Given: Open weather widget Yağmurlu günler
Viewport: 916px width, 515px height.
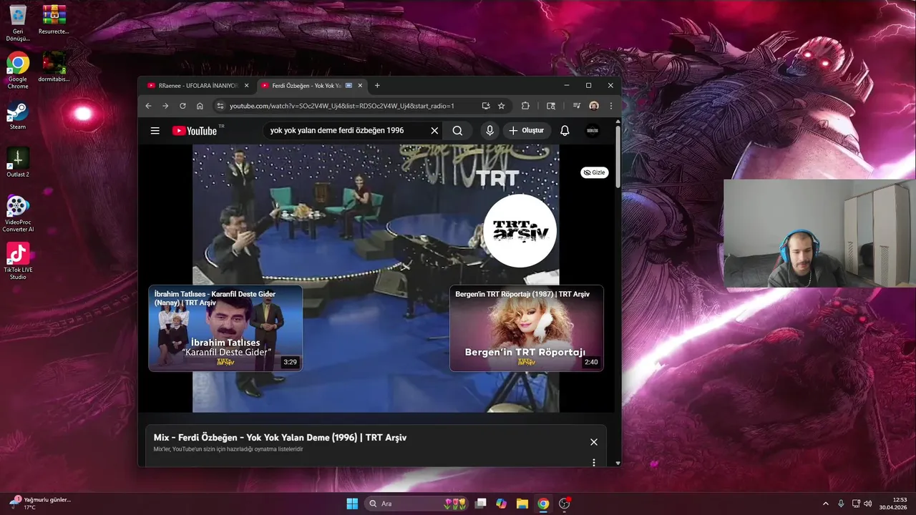Looking at the screenshot, I should click(x=40, y=503).
